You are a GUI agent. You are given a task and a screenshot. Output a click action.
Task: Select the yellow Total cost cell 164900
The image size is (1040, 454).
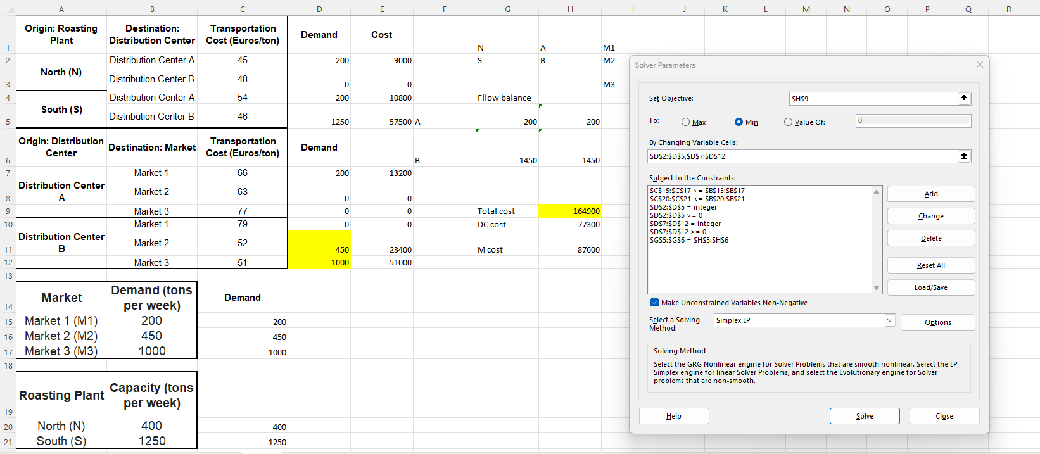pyautogui.click(x=569, y=211)
